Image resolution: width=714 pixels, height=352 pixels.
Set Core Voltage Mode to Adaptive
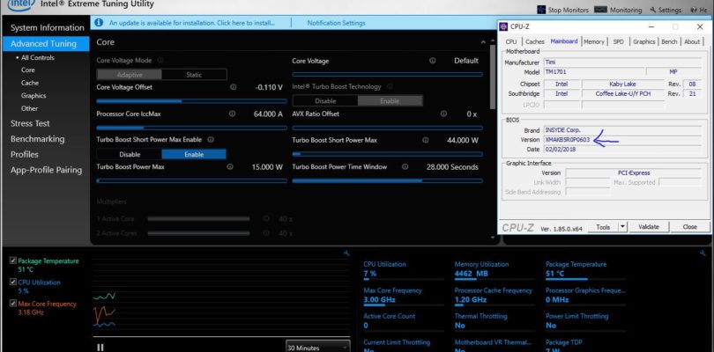(130, 75)
